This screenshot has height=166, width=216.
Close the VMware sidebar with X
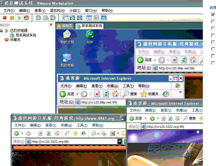coord(51,25)
